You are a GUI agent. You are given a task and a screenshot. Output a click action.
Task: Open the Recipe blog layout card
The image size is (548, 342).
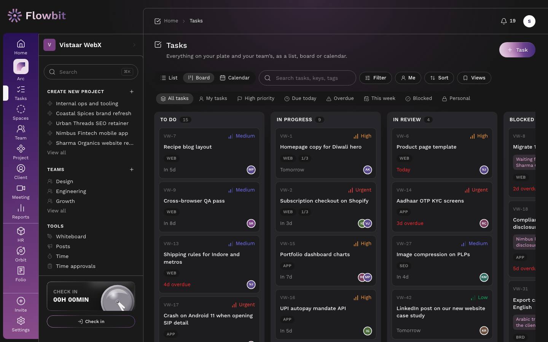tap(209, 153)
